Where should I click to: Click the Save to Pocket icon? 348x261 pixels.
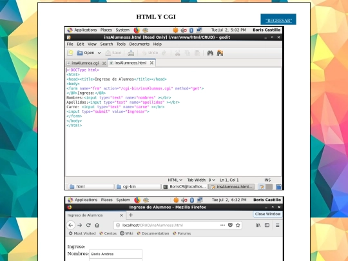pos(230,225)
